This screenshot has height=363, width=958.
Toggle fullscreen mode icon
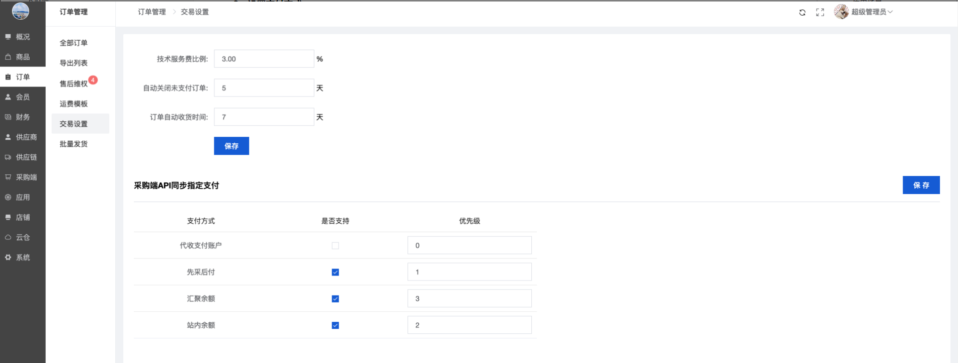[x=820, y=13]
